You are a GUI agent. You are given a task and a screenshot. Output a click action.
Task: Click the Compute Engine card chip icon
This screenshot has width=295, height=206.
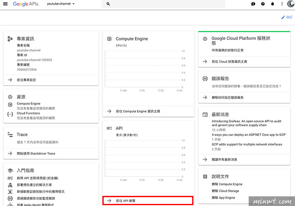click(x=109, y=39)
